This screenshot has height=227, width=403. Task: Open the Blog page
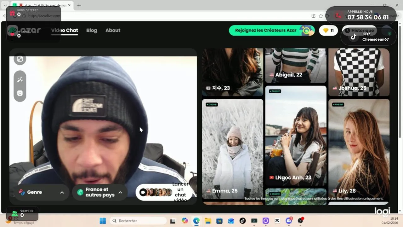92,30
